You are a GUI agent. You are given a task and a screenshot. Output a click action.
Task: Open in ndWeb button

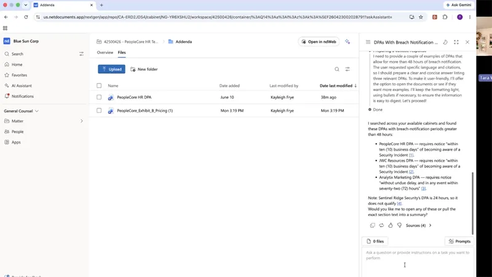click(319, 41)
